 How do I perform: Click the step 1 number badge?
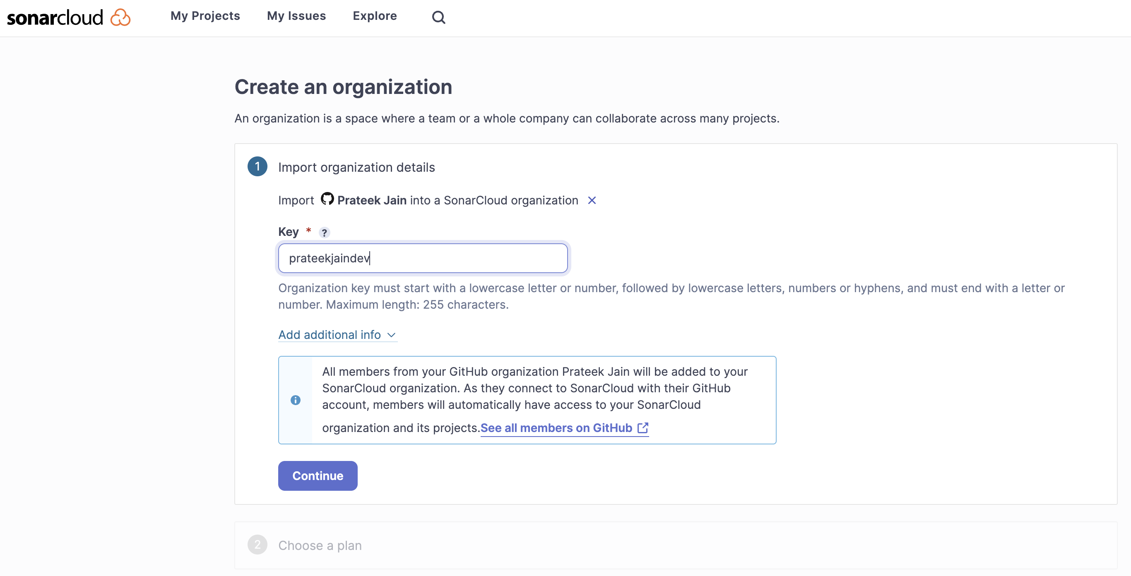257,167
